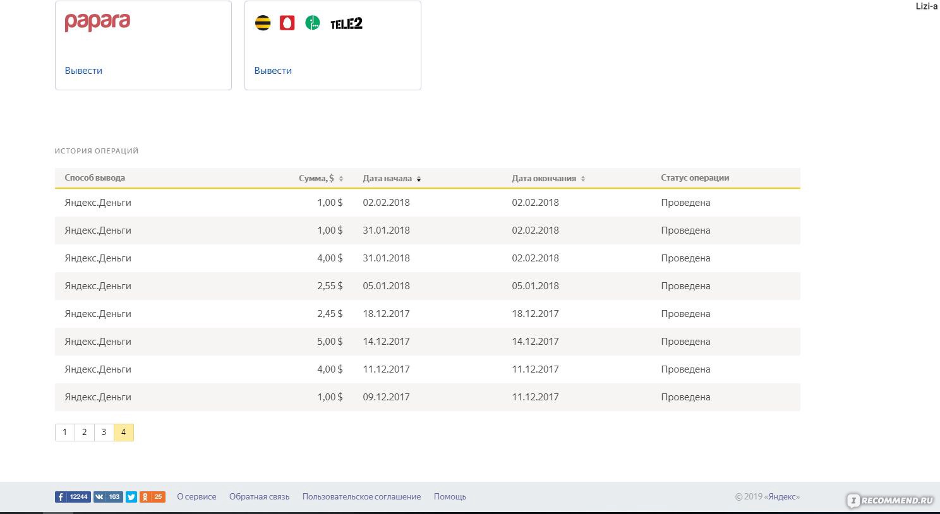This screenshot has height=514, width=940.
Task: Sort by Сумма, $ column arrows
Action: pos(341,179)
